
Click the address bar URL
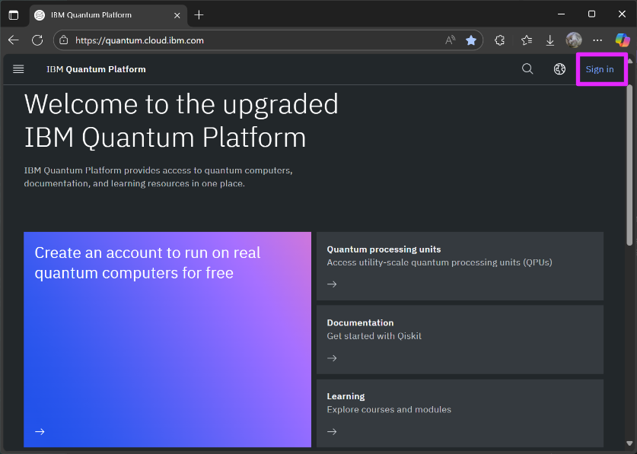[x=139, y=40]
